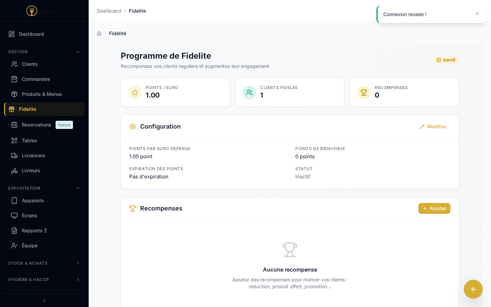Click Modifier to edit configuration
The width and height of the screenshot is (491, 307).
tap(433, 127)
